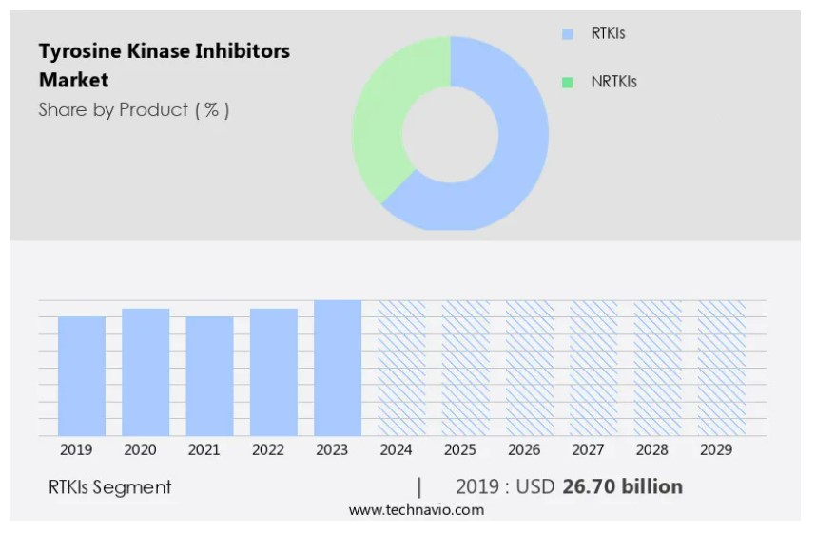Viewport: 816px width, 533px height.
Task: Select the hatched 2025 forecast bar
Action: pos(465,369)
